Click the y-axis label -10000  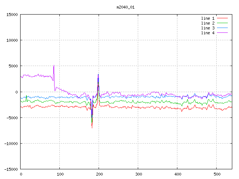11,143
